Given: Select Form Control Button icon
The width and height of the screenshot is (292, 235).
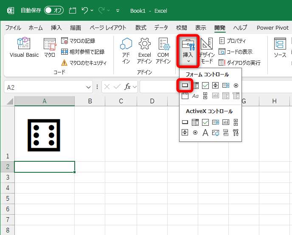Looking at the screenshot, I should (x=185, y=86).
